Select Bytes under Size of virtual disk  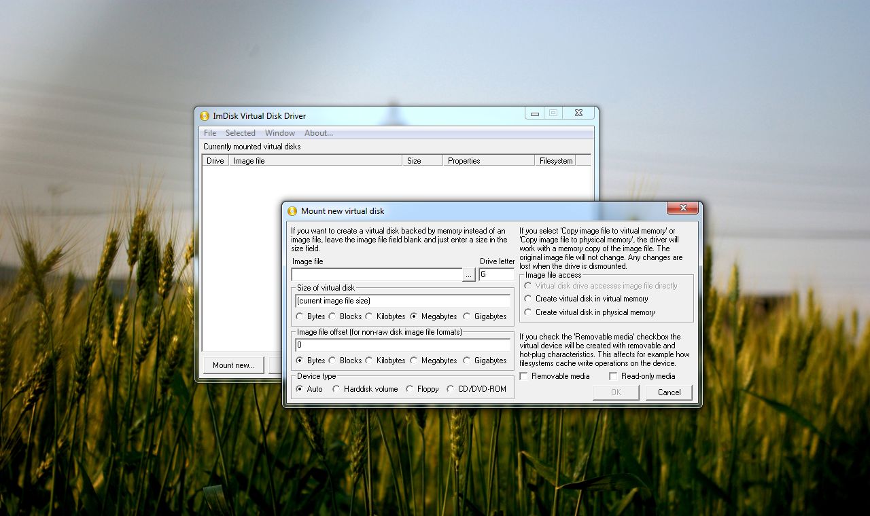[x=311, y=316]
